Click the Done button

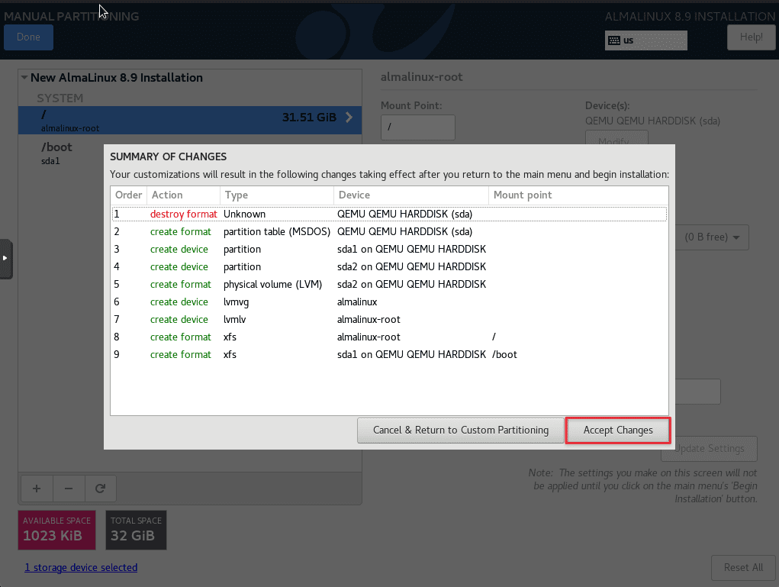click(28, 37)
